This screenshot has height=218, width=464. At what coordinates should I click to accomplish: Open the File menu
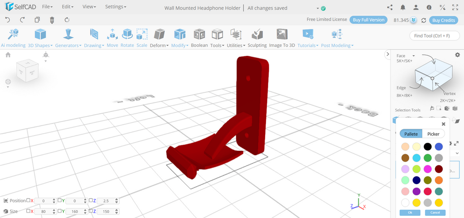tap(47, 6)
